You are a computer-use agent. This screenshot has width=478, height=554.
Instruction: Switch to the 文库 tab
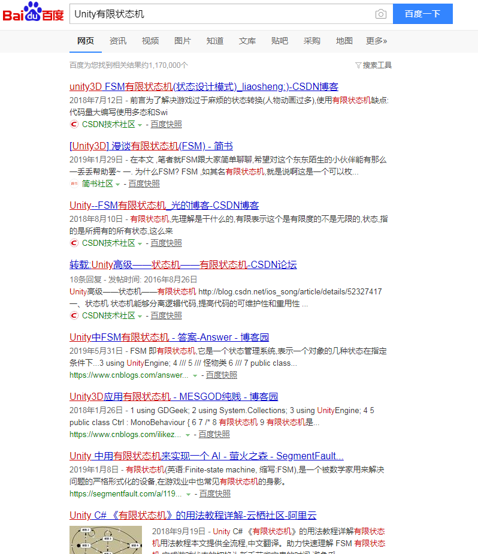pyautogui.click(x=247, y=41)
